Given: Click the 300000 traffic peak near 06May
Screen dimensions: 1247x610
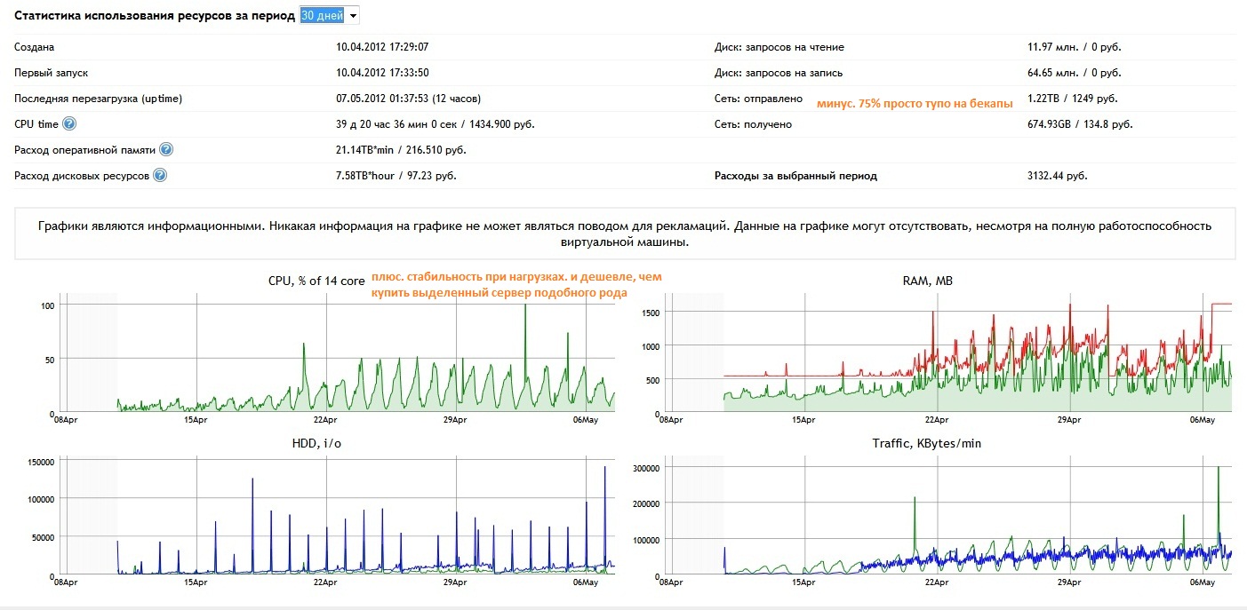Looking at the screenshot, I should point(1218,469).
